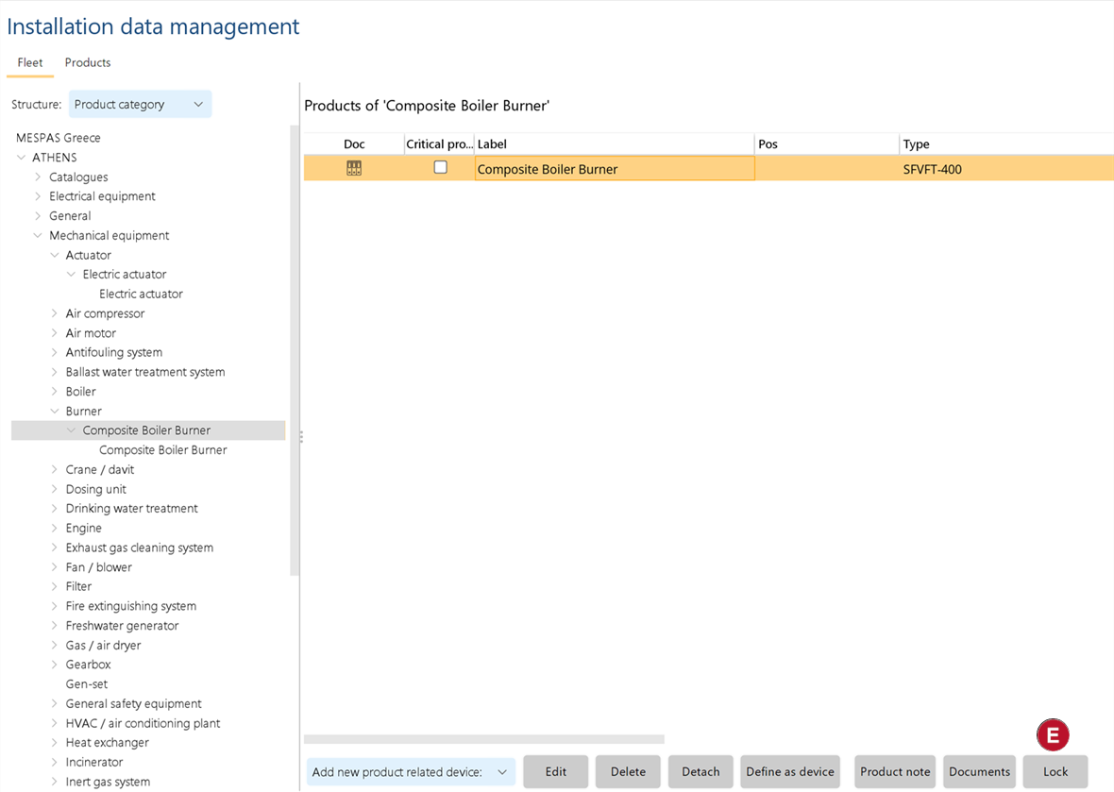Viewport: 1114px width, 792px height.
Task: Expand the Antifouling system node
Action: (x=54, y=352)
